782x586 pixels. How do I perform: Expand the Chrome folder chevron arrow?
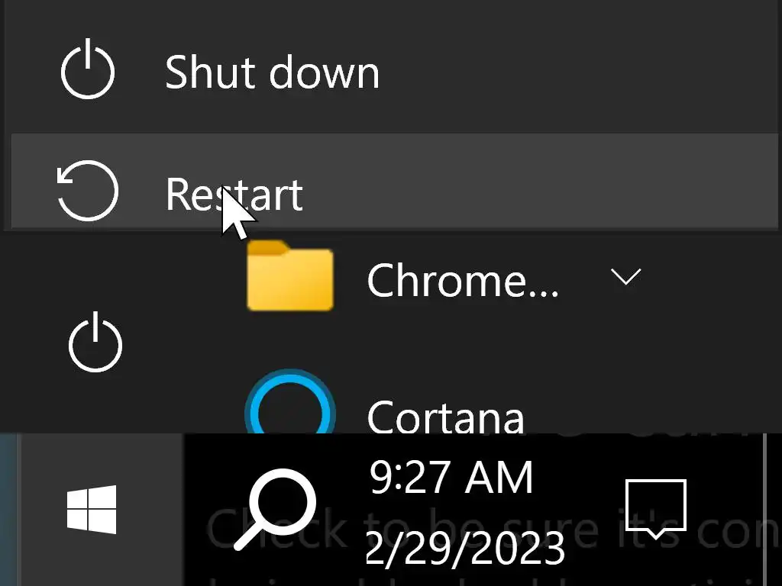625,277
